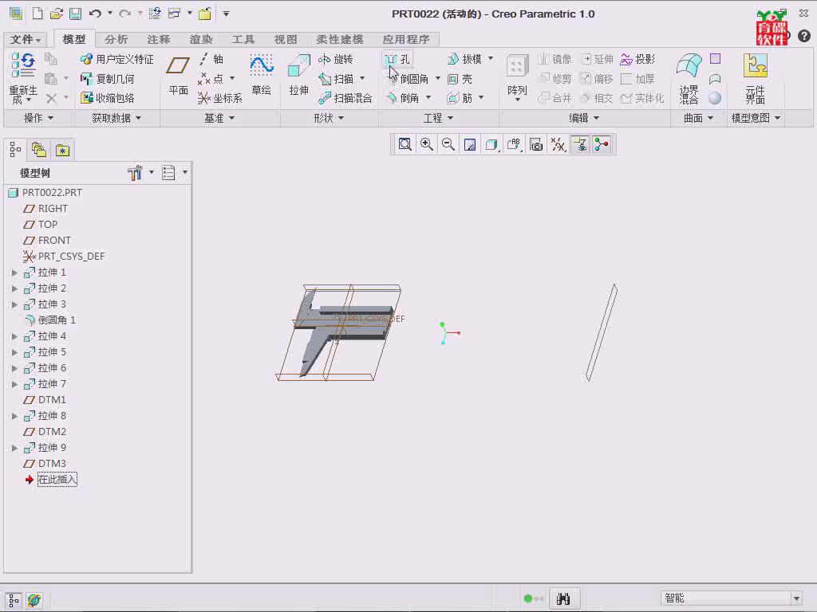
Task: Click the 阵列 (Pattern) tool
Action: click(517, 77)
